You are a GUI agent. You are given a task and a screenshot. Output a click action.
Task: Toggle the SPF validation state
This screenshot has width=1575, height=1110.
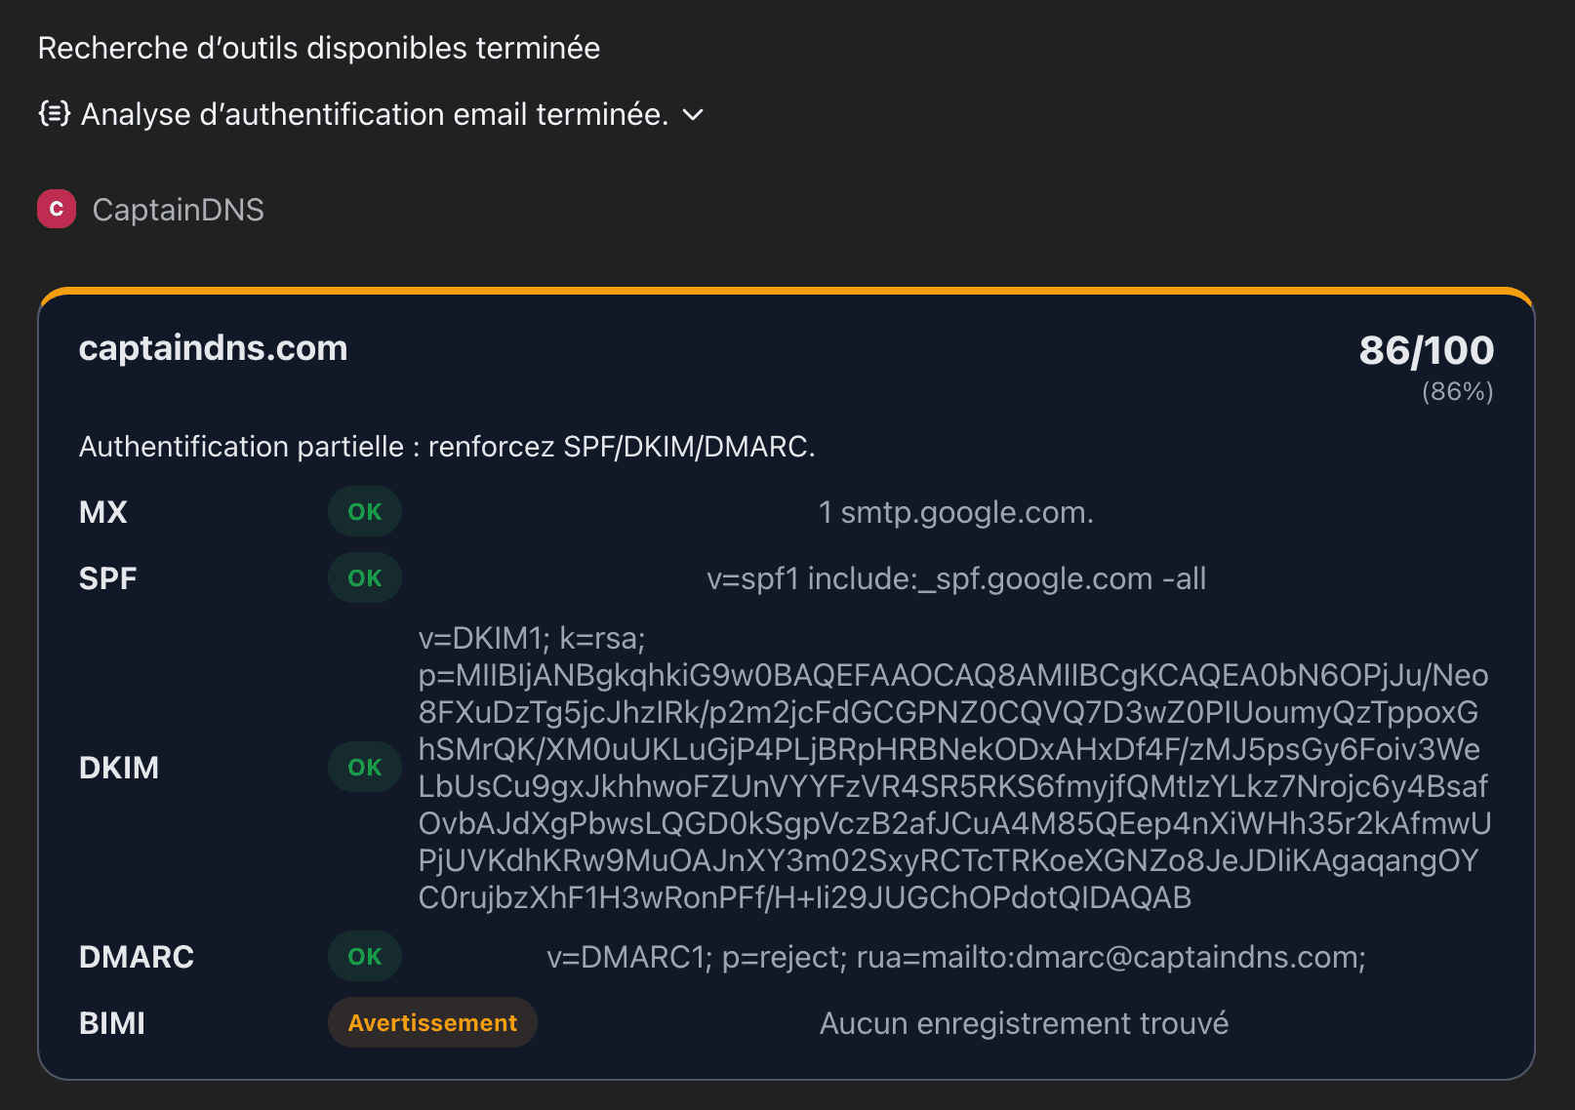[x=364, y=577]
